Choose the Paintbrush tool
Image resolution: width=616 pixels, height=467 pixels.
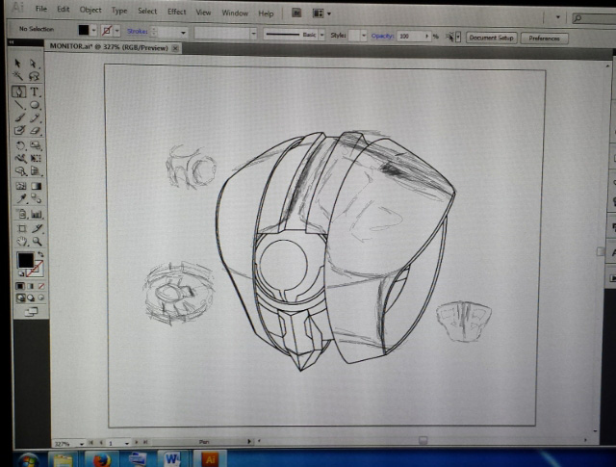point(19,117)
